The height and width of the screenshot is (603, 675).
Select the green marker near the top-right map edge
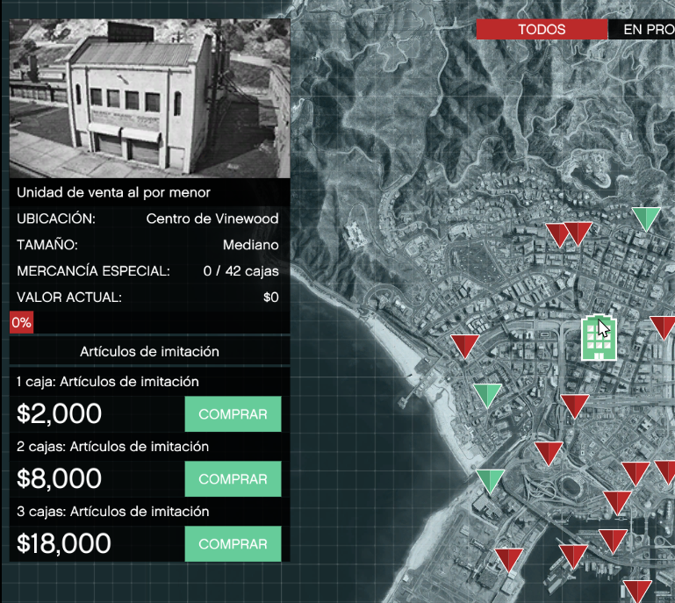click(x=646, y=219)
